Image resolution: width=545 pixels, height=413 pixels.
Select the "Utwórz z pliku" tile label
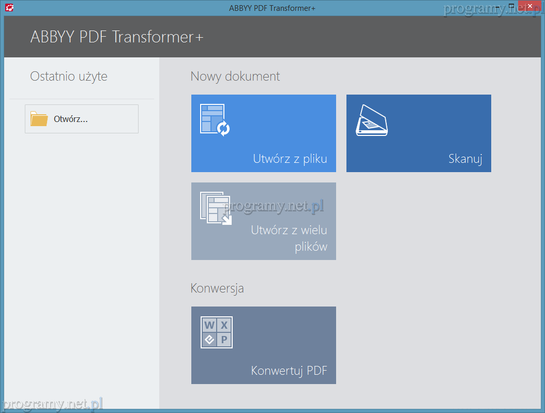pyautogui.click(x=290, y=159)
